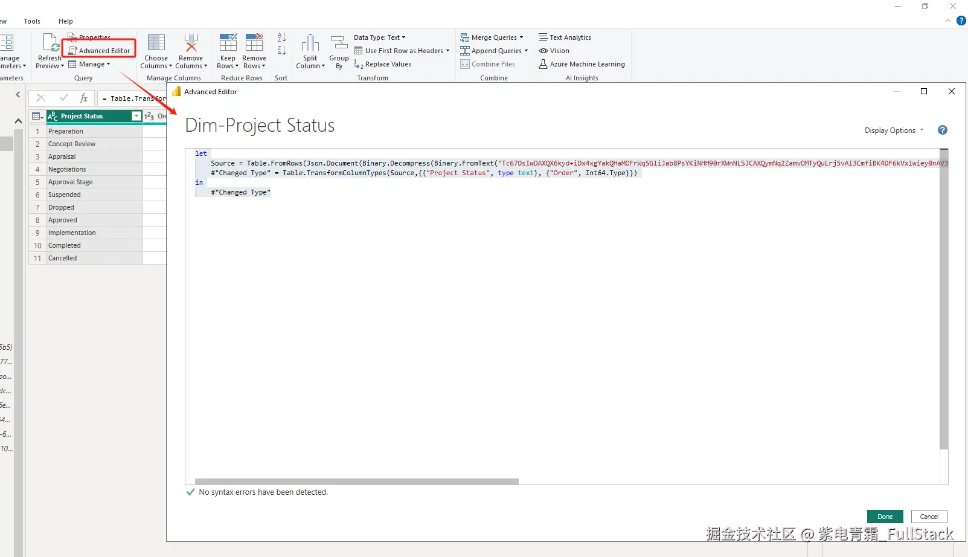Viewport: 968px width, 557px height.
Task: Open Text Analytics in AI Insights
Action: [565, 37]
